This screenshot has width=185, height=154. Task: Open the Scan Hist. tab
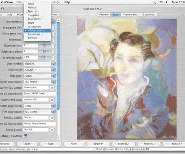coord(149,14)
